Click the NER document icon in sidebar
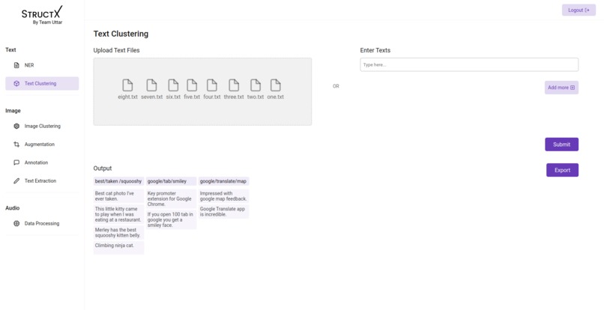The height and width of the screenshot is (310, 604). 16,65
